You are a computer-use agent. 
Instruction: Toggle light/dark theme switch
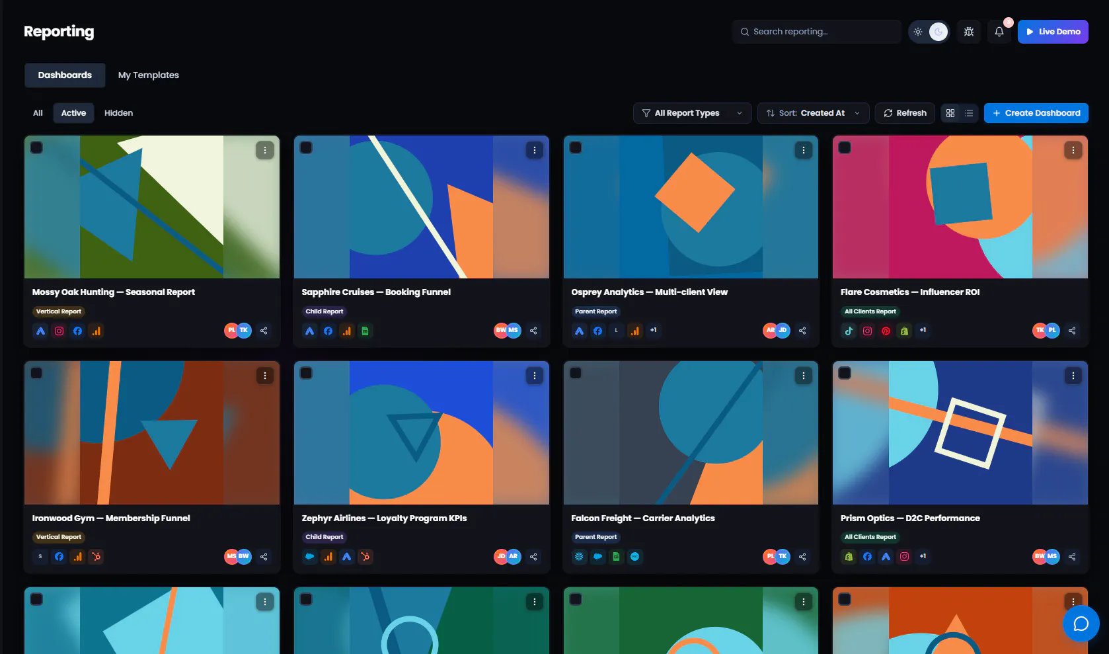click(929, 32)
